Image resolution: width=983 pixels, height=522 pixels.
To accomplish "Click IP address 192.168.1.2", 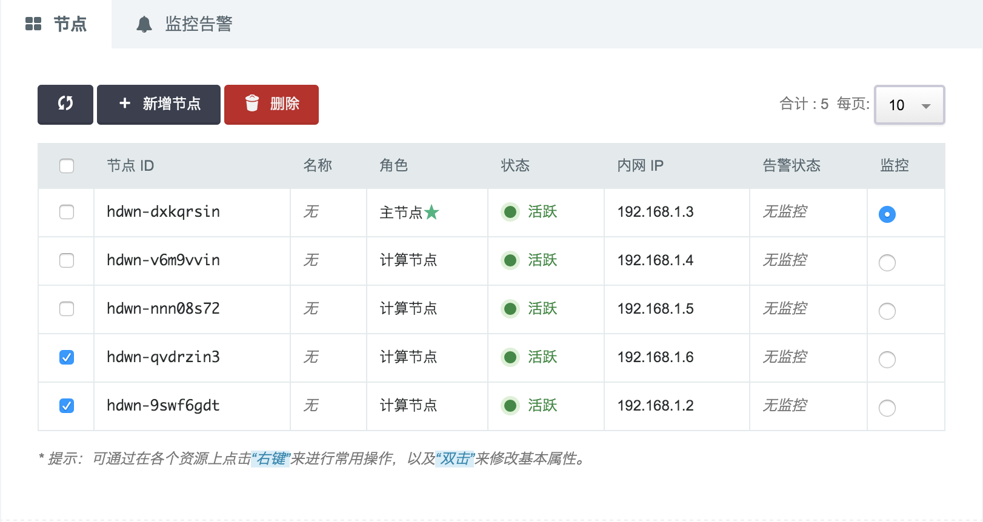I will [655, 406].
